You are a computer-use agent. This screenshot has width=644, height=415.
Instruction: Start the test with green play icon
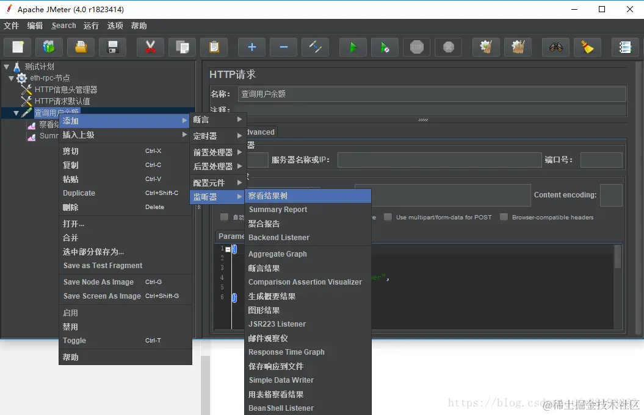pyautogui.click(x=353, y=47)
